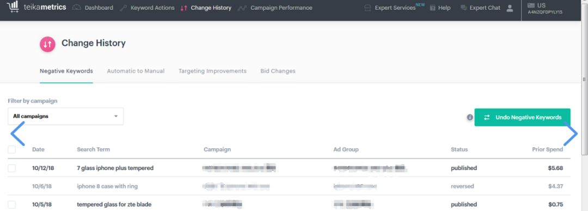
Task: Switch to the Automatic to Manual tab
Action: (x=136, y=71)
